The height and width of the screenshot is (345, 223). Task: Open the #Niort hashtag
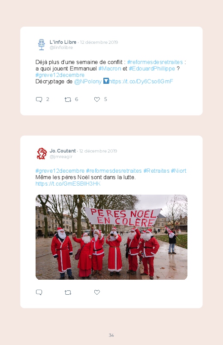(x=179, y=171)
